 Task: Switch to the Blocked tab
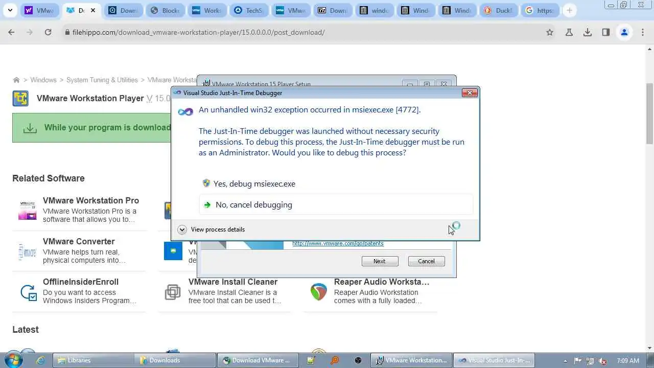pos(165,10)
